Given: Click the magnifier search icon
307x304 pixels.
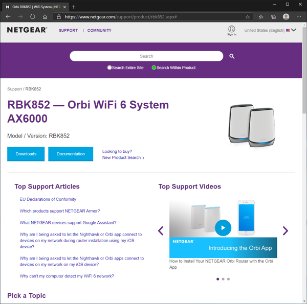Looking at the screenshot, I should pyautogui.click(x=232, y=56).
